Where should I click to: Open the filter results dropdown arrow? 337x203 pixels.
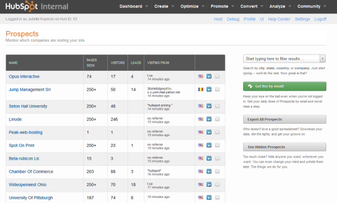(x=322, y=58)
